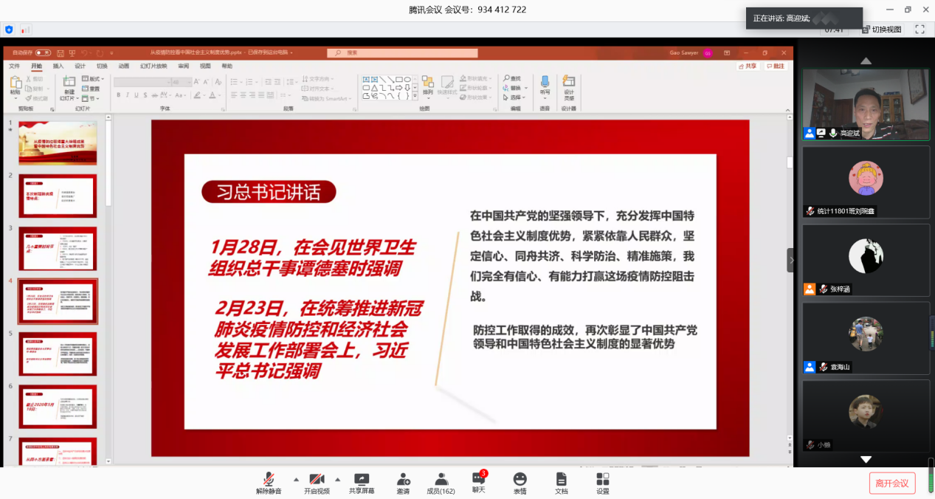
Task: Click the 离开会议 leave meeting button
Action: pyautogui.click(x=891, y=483)
